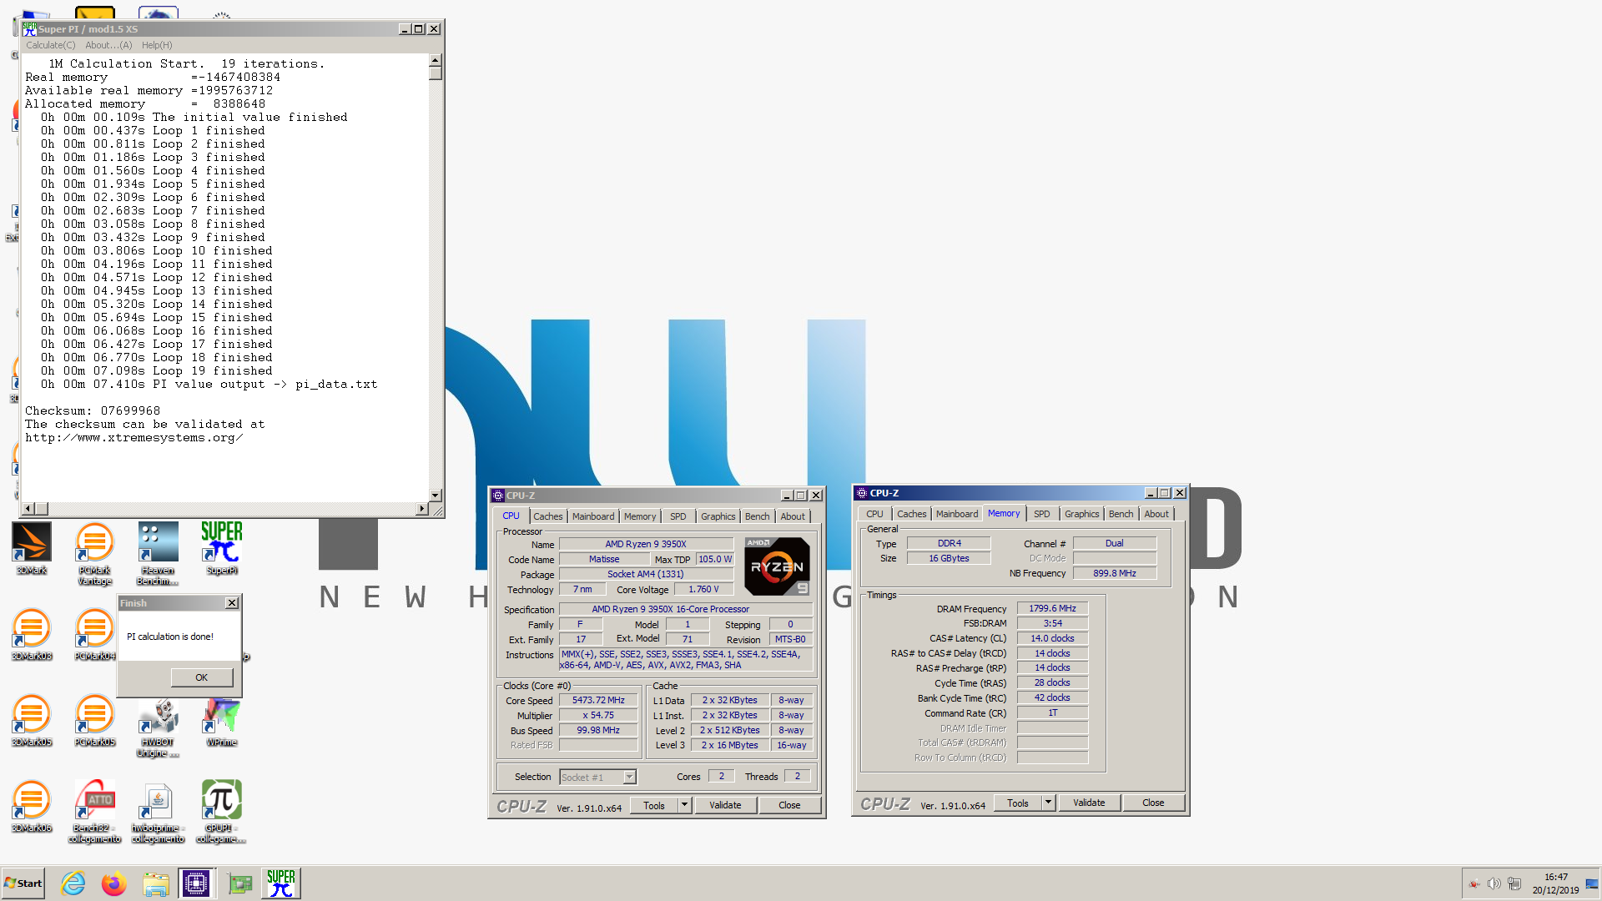Screen dimensions: 1602x901
Task: Open About menu in Super PI
Action: click(108, 45)
